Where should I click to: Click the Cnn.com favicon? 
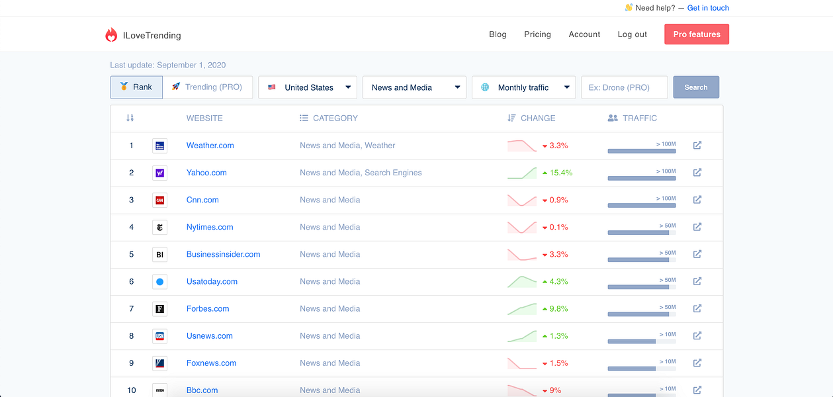[x=159, y=200]
